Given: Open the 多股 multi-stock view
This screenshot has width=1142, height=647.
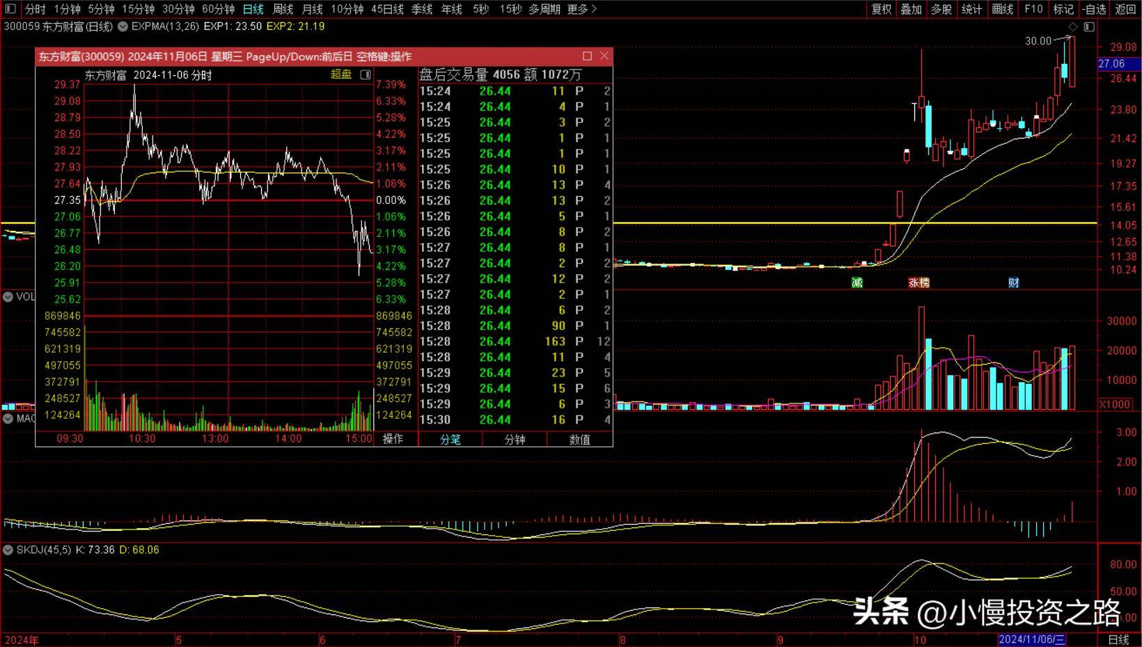Looking at the screenshot, I should (941, 9).
